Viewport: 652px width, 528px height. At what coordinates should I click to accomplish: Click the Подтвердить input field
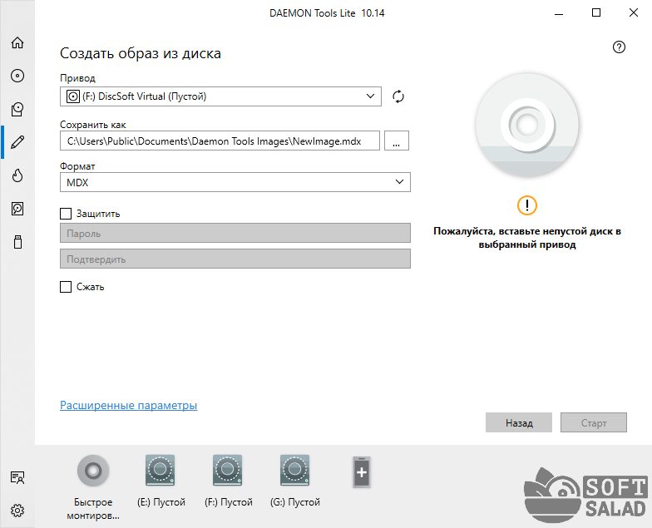(x=235, y=259)
